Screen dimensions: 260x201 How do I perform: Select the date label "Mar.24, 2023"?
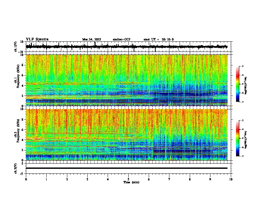(92, 39)
